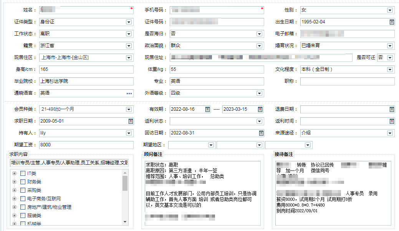
Task: Open the first 期望地区 dropdown
Action: click(x=211, y=145)
